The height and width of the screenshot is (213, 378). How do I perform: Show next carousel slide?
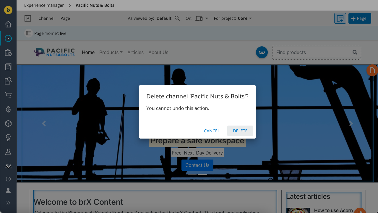pos(351,123)
